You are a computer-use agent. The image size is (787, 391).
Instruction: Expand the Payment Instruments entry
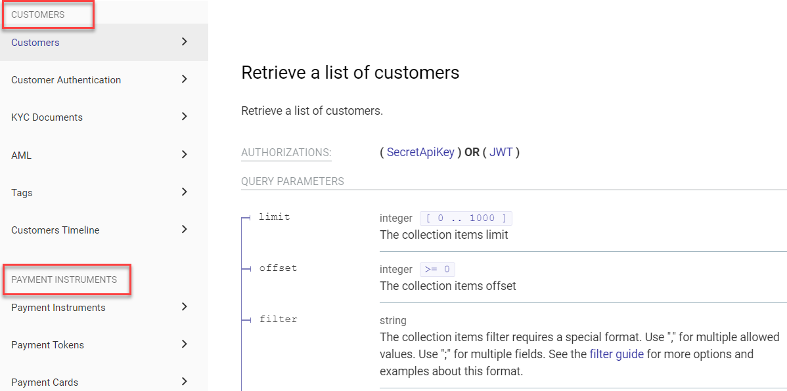click(x=58, y=307)
